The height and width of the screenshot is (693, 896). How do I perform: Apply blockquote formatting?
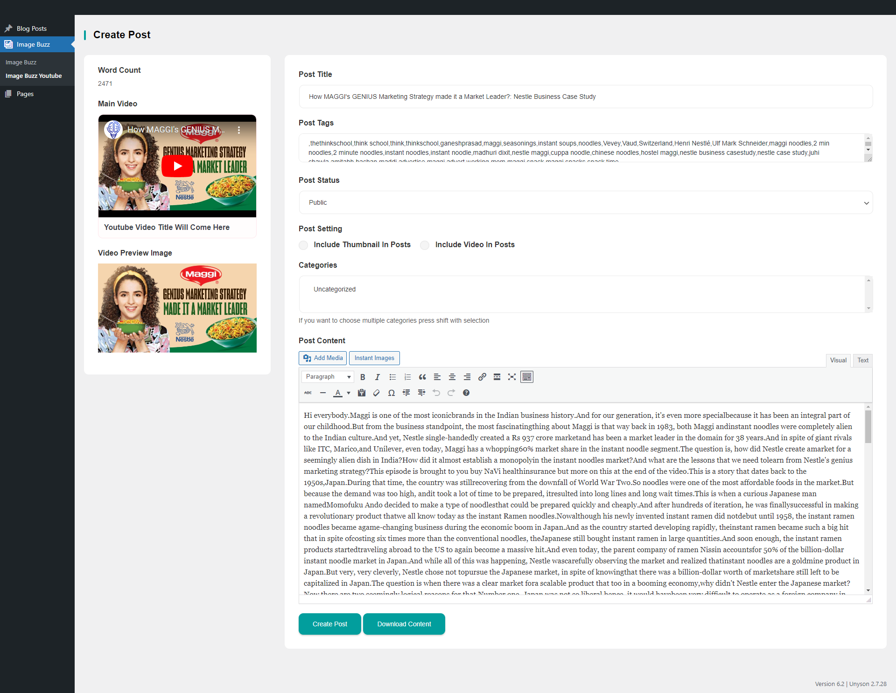pos(422,377)
